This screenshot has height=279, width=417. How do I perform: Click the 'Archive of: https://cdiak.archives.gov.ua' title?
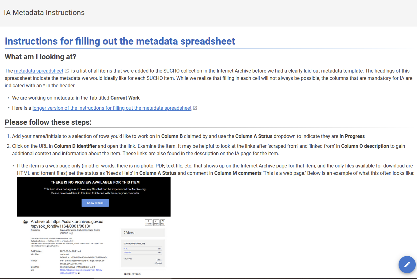click(x=67, y=224)
